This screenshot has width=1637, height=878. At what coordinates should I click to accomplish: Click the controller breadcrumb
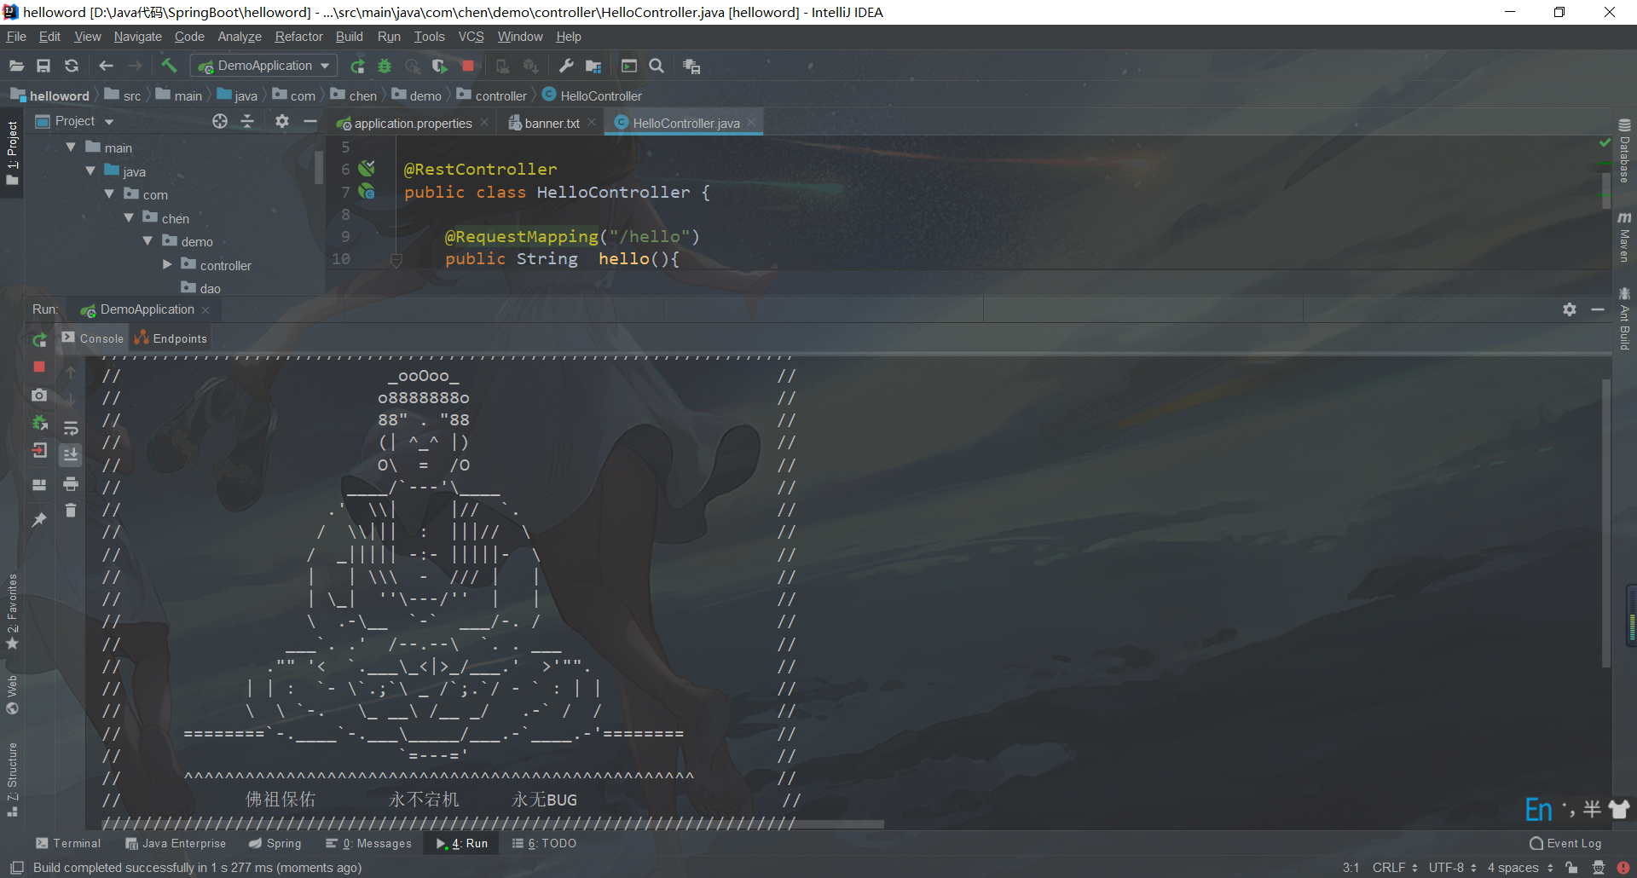(492, 95)
